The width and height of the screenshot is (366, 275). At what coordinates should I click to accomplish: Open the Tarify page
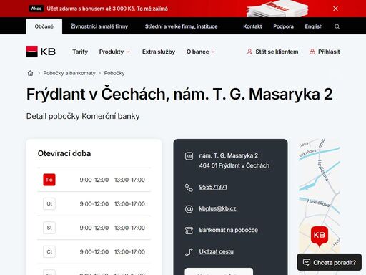tap(80, 52)
